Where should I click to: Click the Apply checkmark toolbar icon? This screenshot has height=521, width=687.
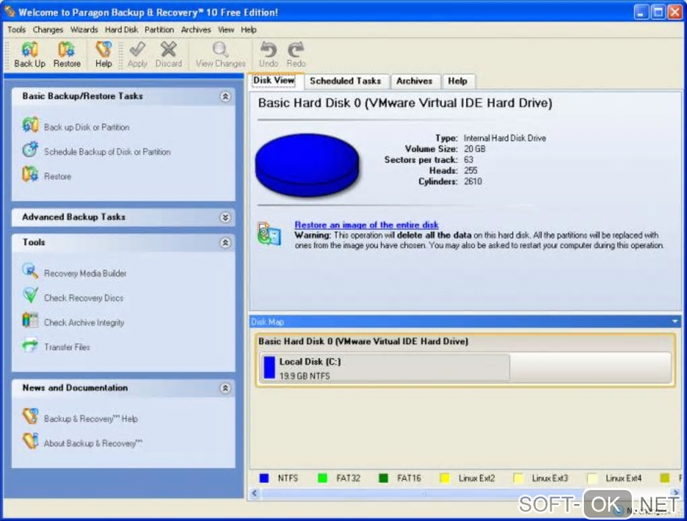pos(137,49)
